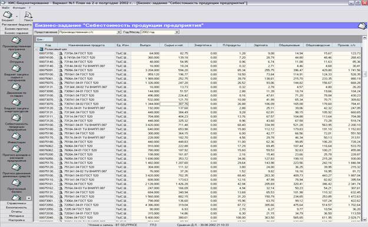
Task: Open the Настройка sidebar section
Action: pos(16,220)
